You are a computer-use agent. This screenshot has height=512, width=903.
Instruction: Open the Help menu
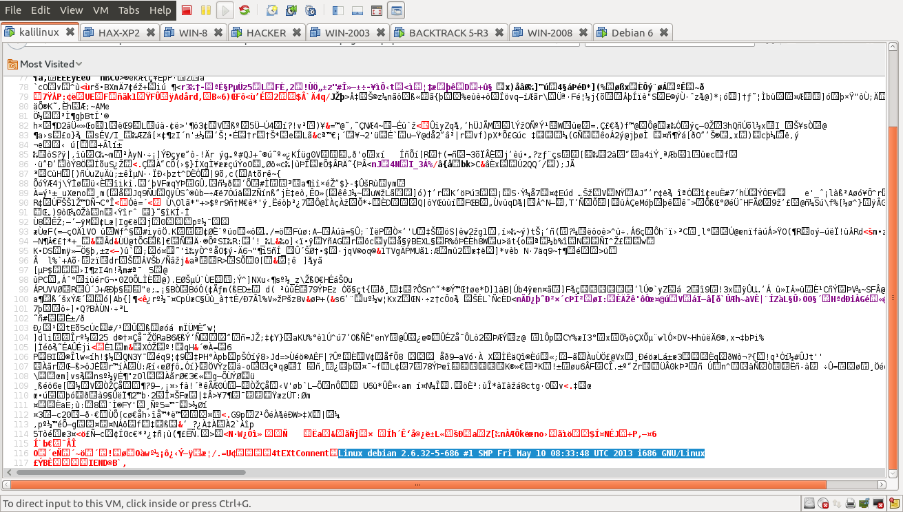point(160,10)
